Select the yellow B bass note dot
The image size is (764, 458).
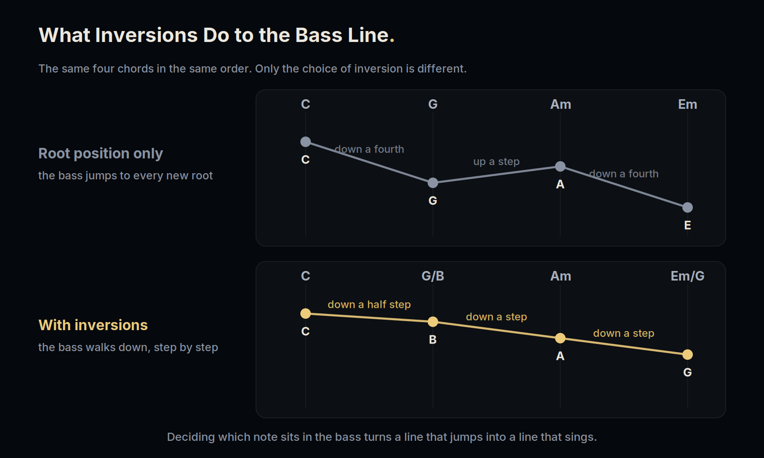pos(433,322)
